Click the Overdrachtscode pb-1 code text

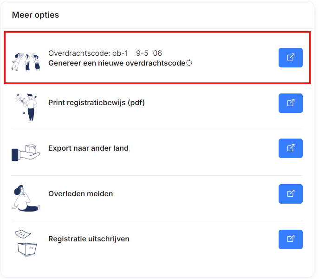pyautogui.click(x=105, y=53)
